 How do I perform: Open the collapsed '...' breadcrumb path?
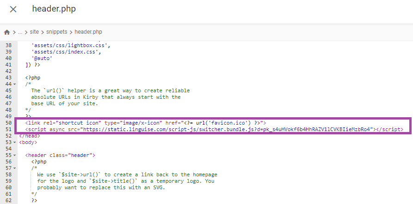coord(20,32)
